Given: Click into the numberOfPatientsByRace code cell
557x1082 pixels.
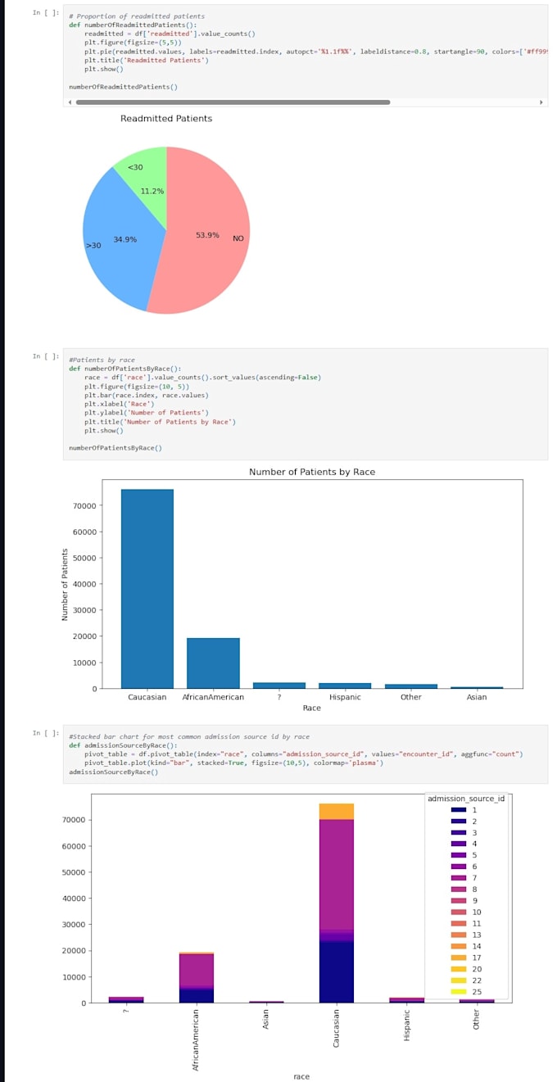Looking at the screenshot, I should coord(306,404).
